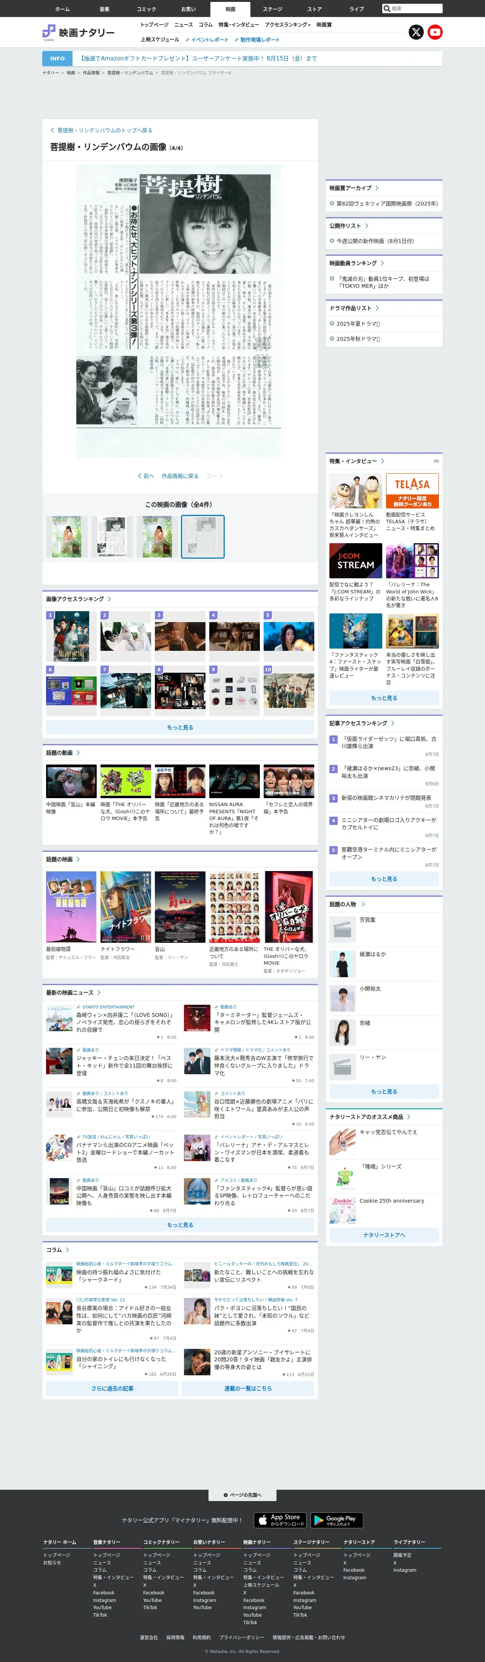
Task: Click 作品情報に戻る below the image
Action: [x=180, y=476]
